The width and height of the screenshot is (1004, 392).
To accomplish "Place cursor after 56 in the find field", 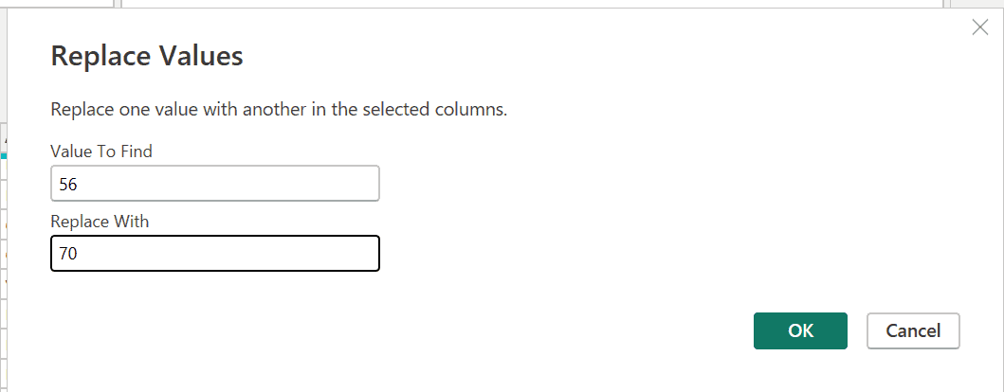I will point(79,184).
